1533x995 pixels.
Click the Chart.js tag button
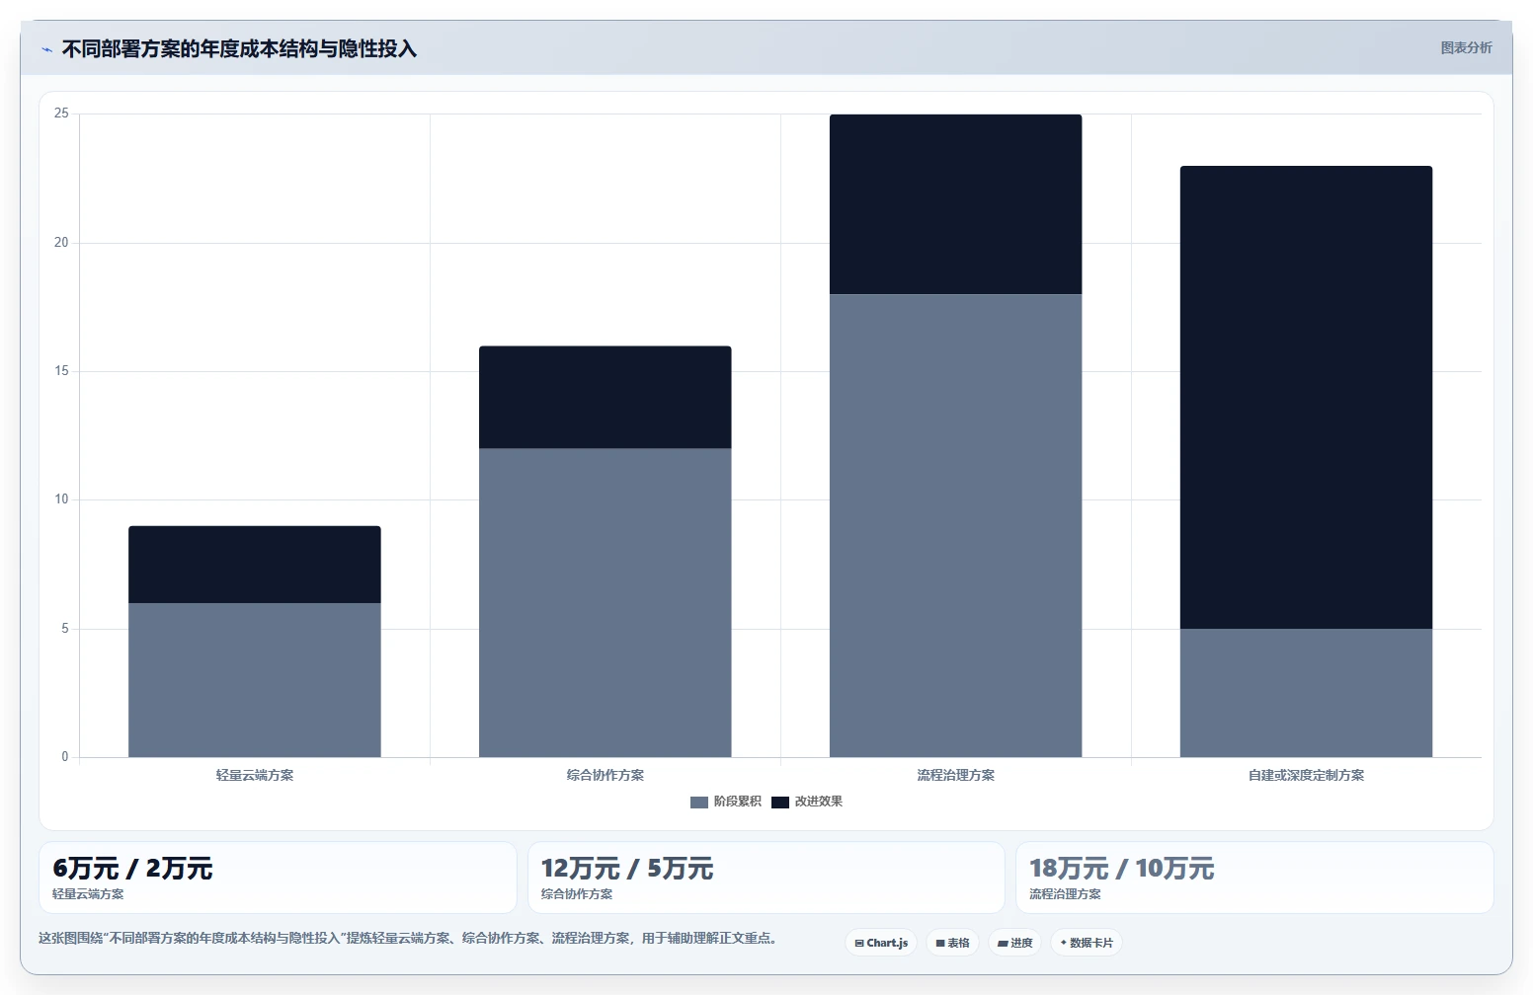point(881,943)
